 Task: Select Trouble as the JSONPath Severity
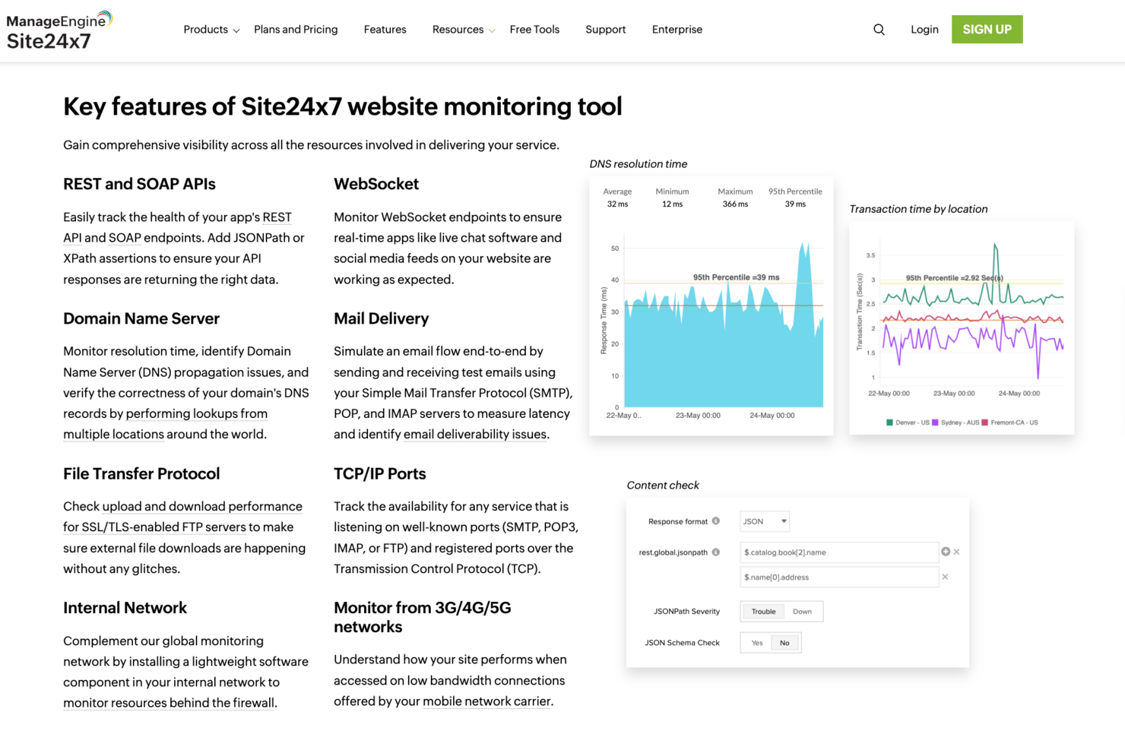pos(763,612)
